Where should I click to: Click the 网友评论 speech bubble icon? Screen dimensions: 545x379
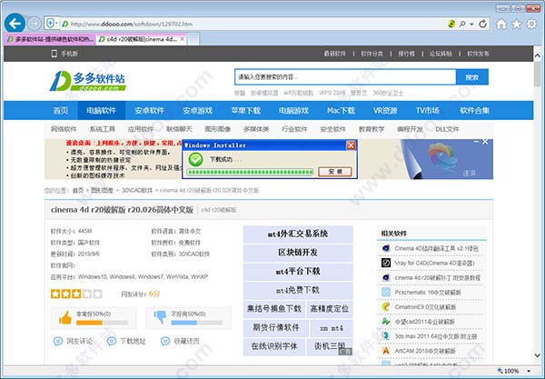pos(58,341)
